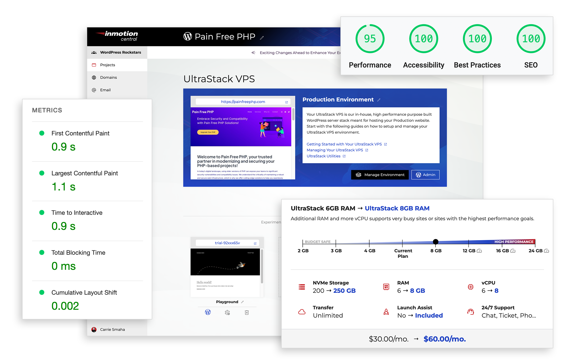Click the Admin WordPress button

point(425,175)
